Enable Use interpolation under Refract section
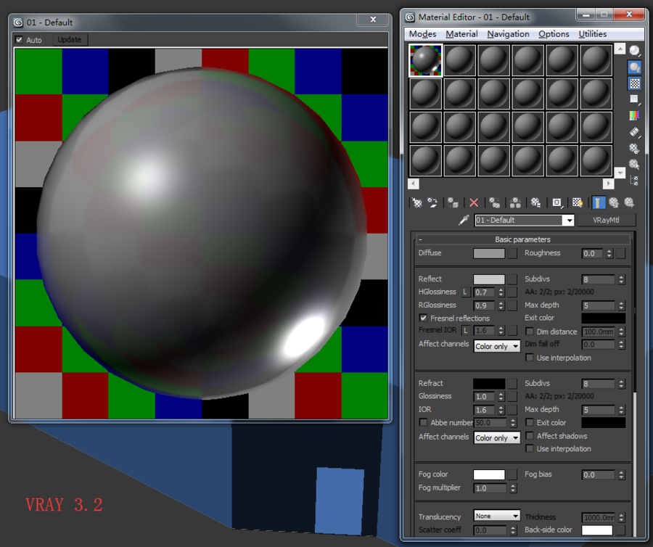653x547 pixels. [530, 449]
